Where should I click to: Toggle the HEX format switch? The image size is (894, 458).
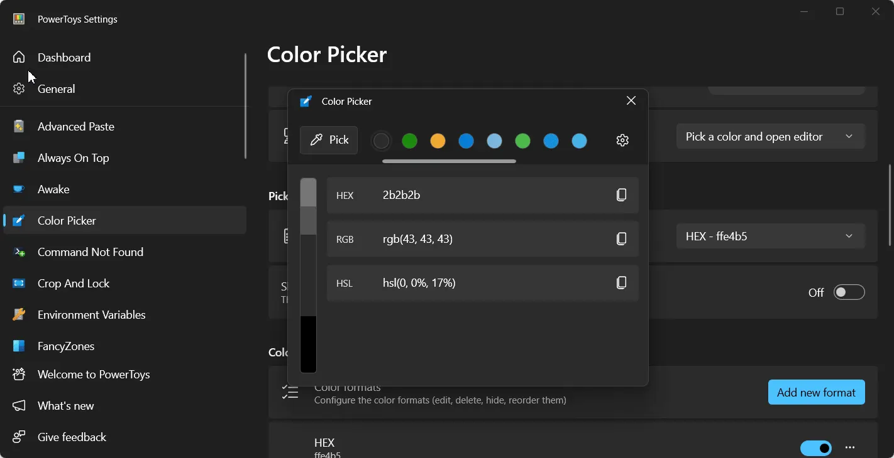tap(815, 448)
